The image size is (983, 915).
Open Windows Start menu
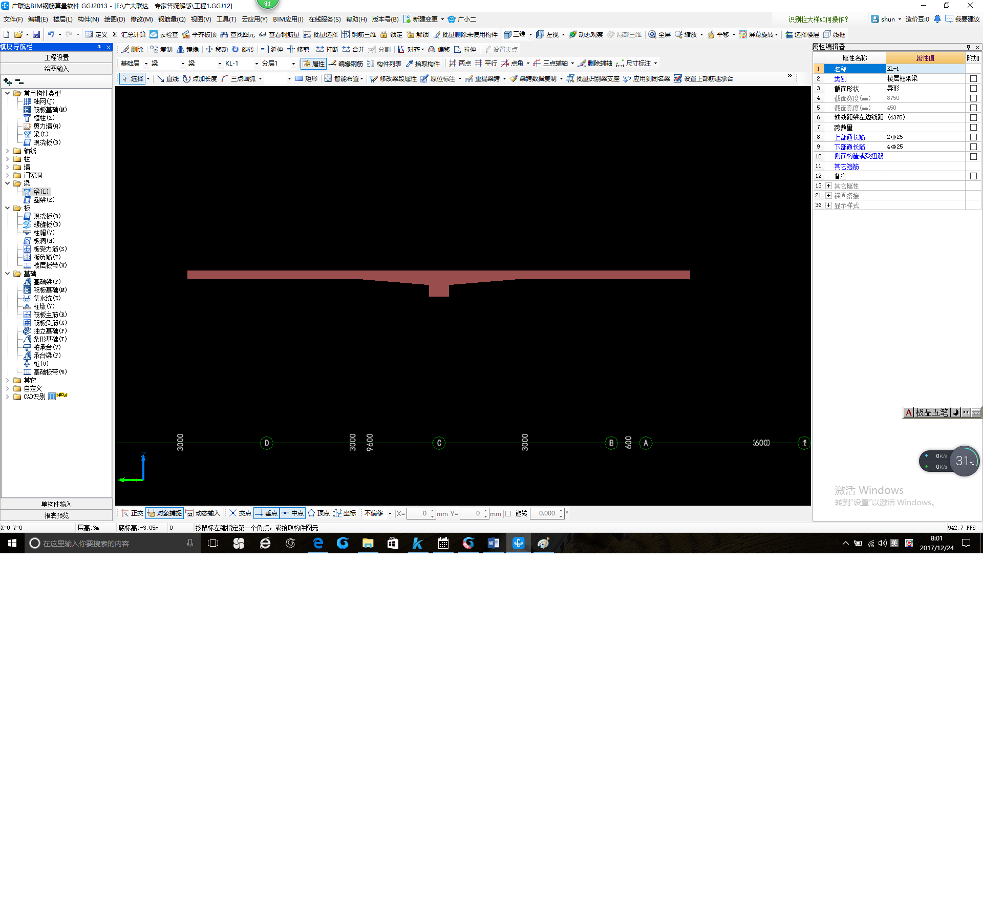point(12,543)
